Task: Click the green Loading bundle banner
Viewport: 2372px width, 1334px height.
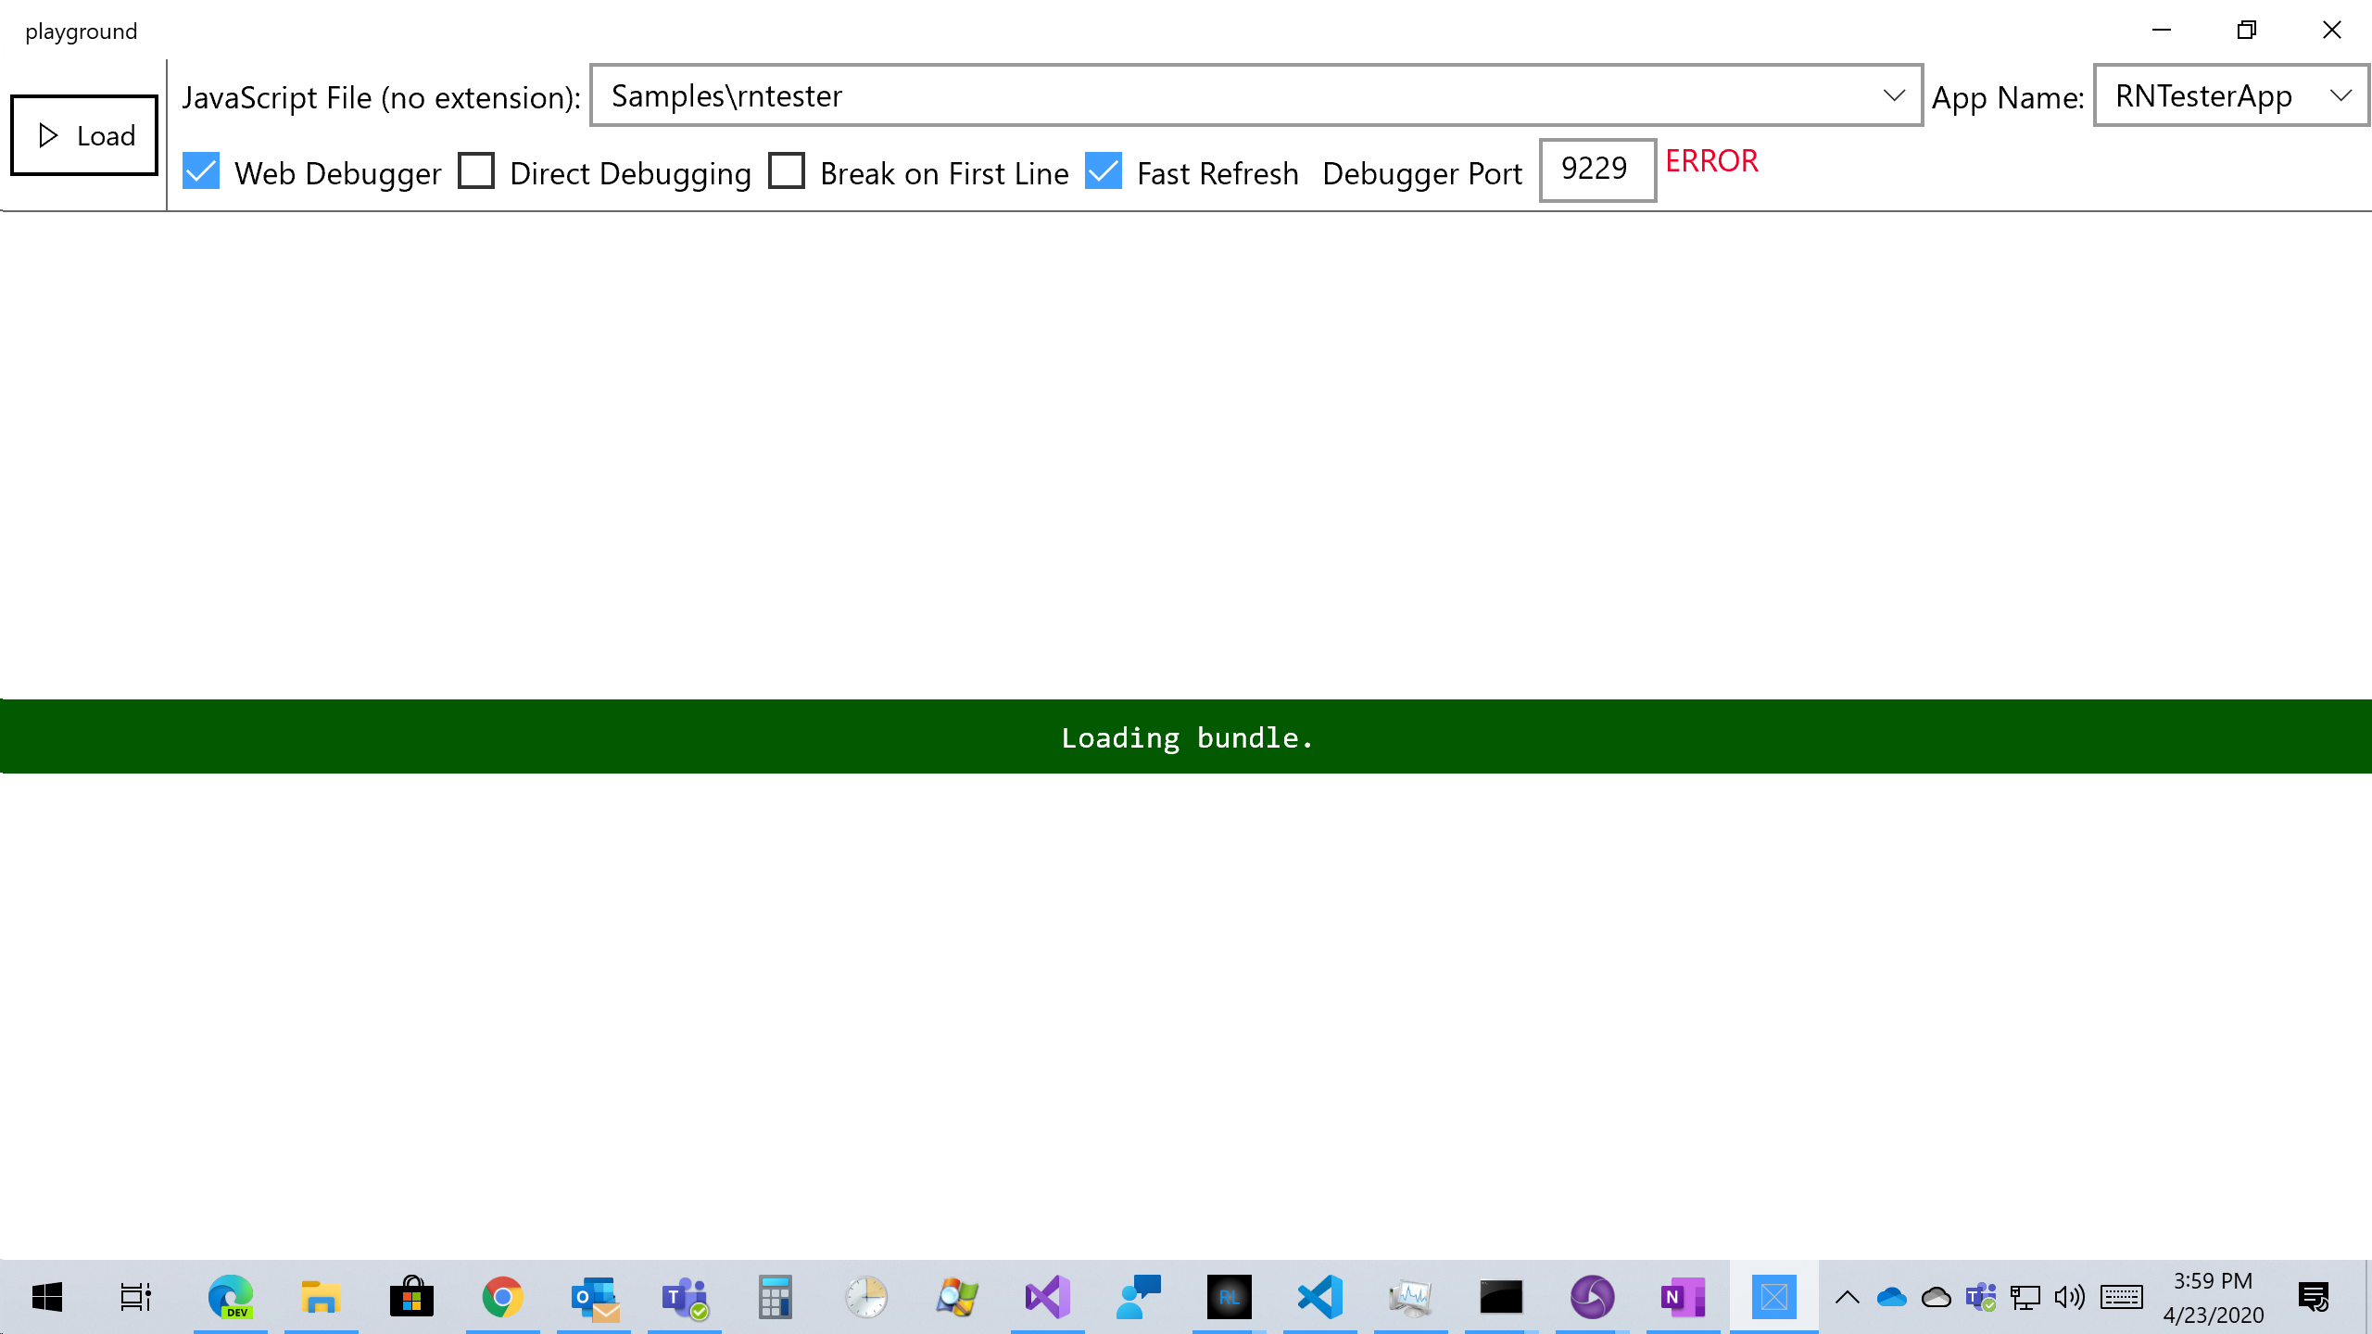Action: click(1186, 736)
